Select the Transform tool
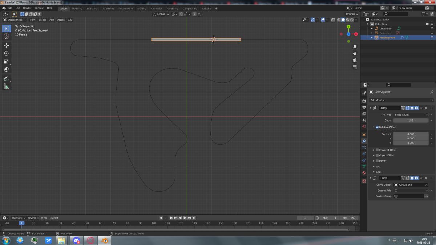The height and width of the screenshot is (245, 436). pos(6,69)
